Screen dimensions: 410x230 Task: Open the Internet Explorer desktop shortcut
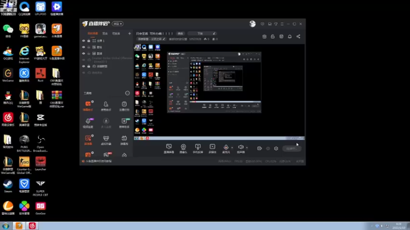coord(24,55)
